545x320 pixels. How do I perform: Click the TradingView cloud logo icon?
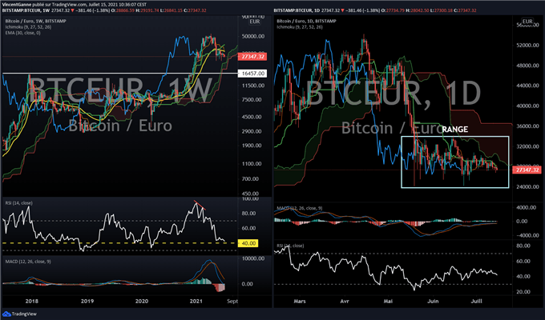6,314
